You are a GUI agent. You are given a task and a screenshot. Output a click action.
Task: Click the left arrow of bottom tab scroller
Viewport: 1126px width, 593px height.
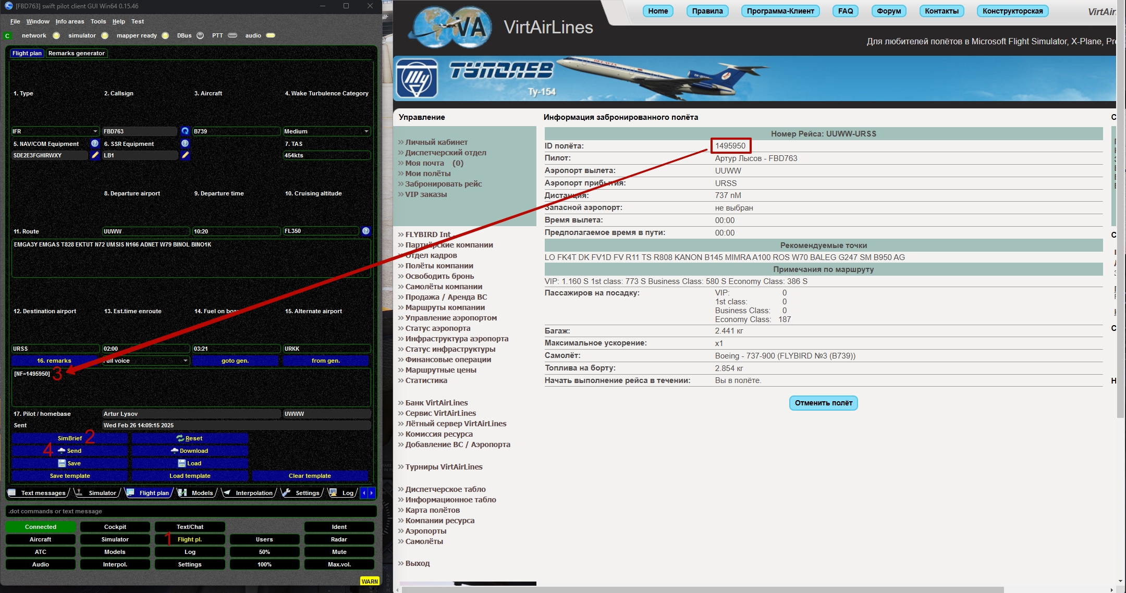tap(364, 492)
